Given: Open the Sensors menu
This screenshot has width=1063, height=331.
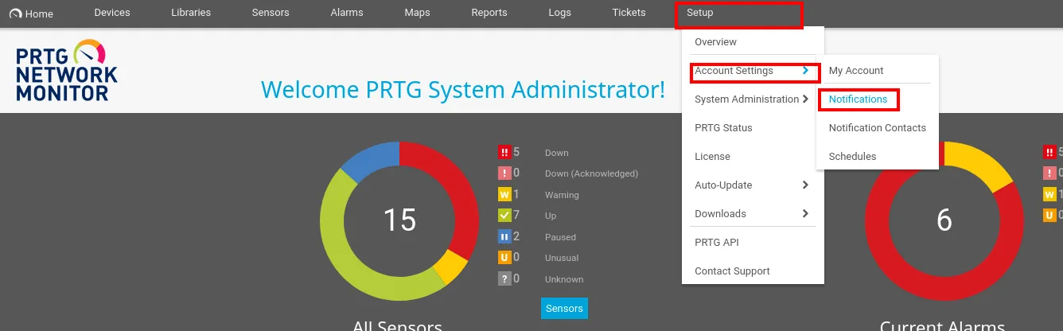Looking at the screenshot, I should tap(271, 13).
